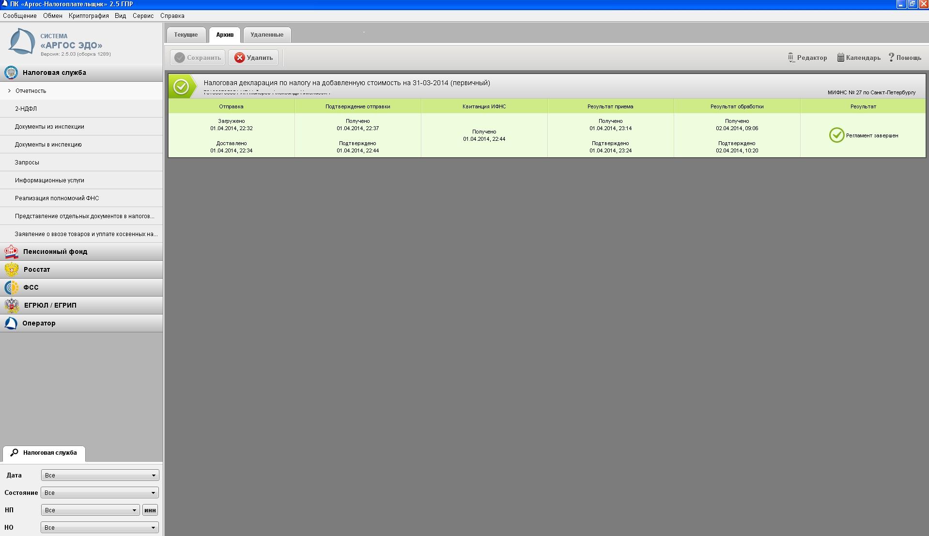Click the Календарь calendar icon
The width and height of the screenshot is (929, 536).
click(841, 58)
